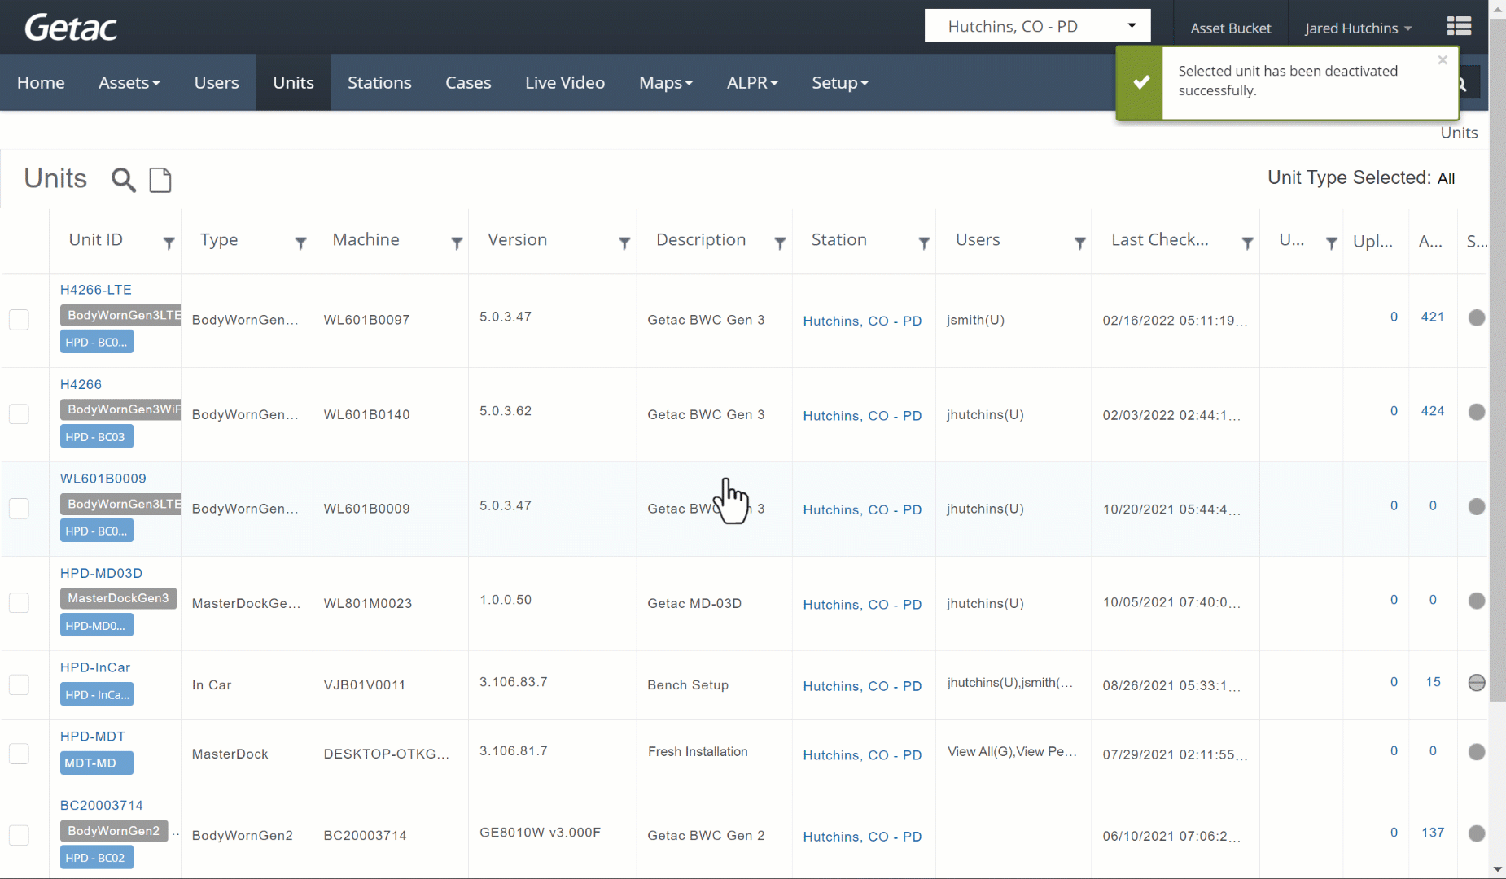Open the Cases tab
Viewport: 1506px width, 879px height.
[468, 83]
